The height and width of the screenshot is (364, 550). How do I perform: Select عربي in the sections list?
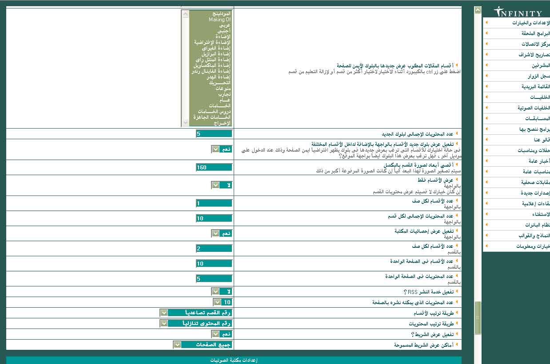tap(210, 25)
